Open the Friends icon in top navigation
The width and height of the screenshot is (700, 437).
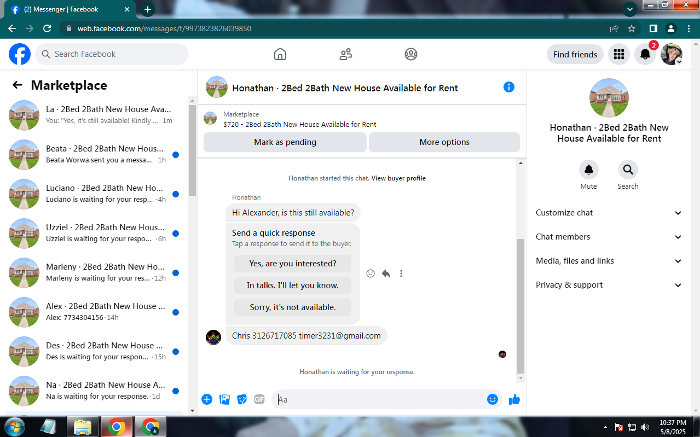(346, 54)
